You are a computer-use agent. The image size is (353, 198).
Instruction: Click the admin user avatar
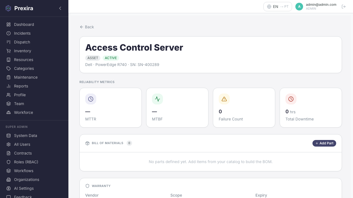click(x=299, y=7)
